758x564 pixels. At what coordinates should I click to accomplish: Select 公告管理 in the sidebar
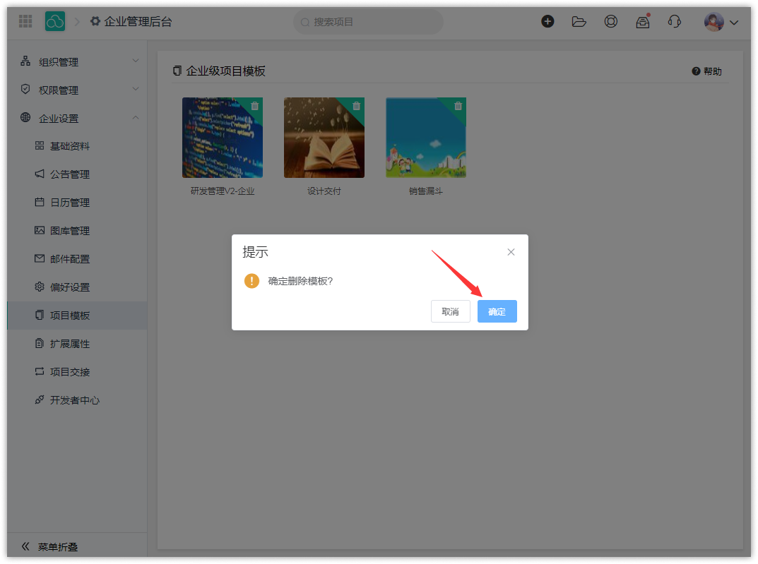click(x=70, y=174)
